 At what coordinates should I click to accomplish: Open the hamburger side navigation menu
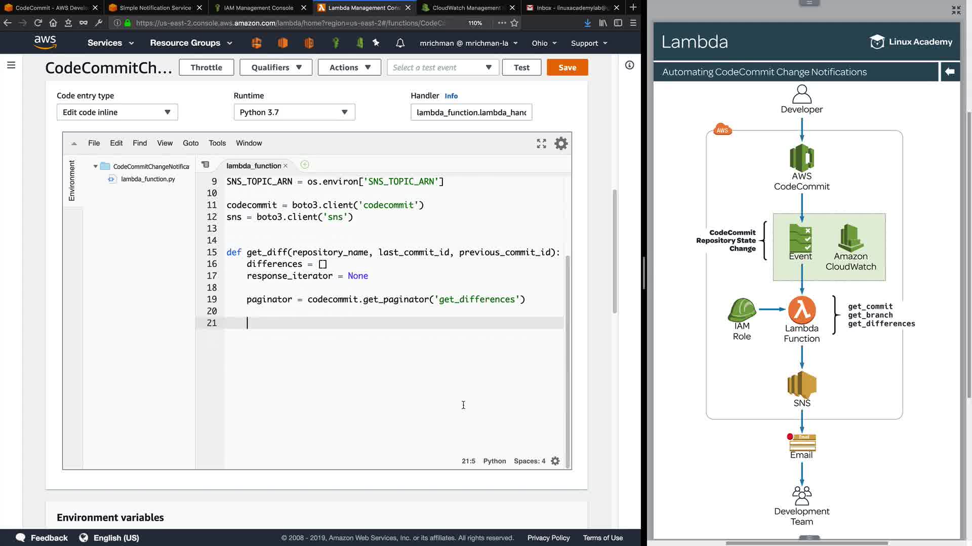(11, 65)
